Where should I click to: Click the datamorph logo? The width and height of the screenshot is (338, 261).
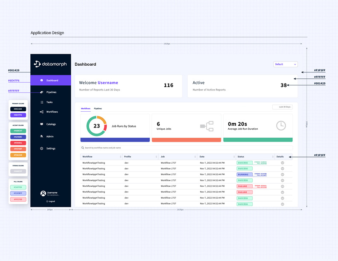[50, 64]
